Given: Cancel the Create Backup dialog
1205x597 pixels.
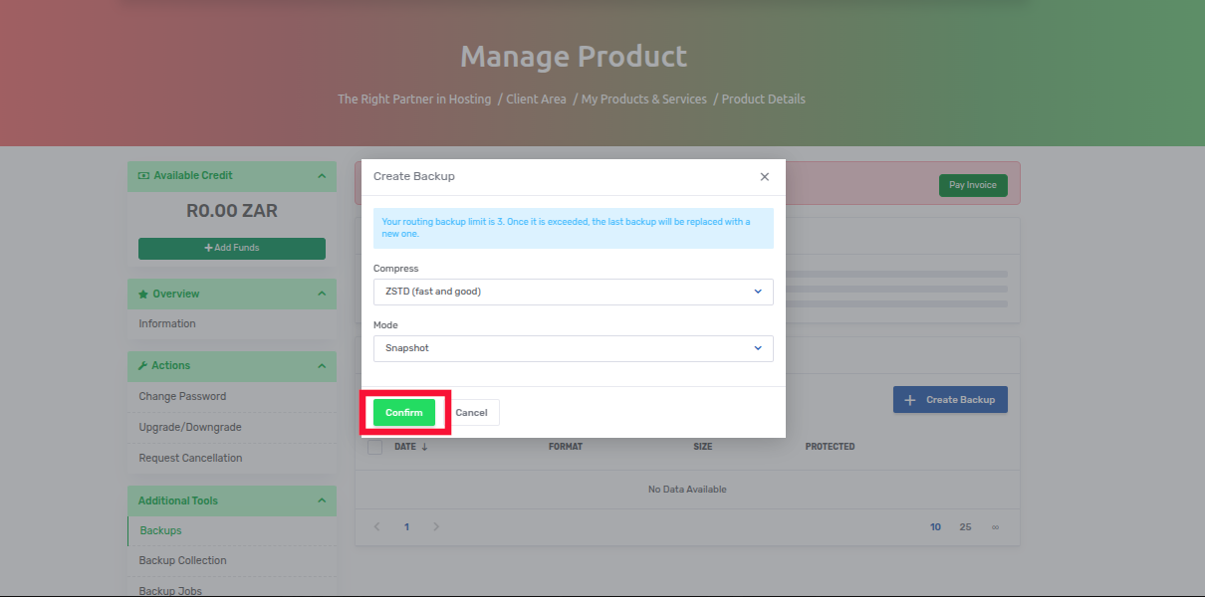Looking at the screenshot, I should coord(472,411).
